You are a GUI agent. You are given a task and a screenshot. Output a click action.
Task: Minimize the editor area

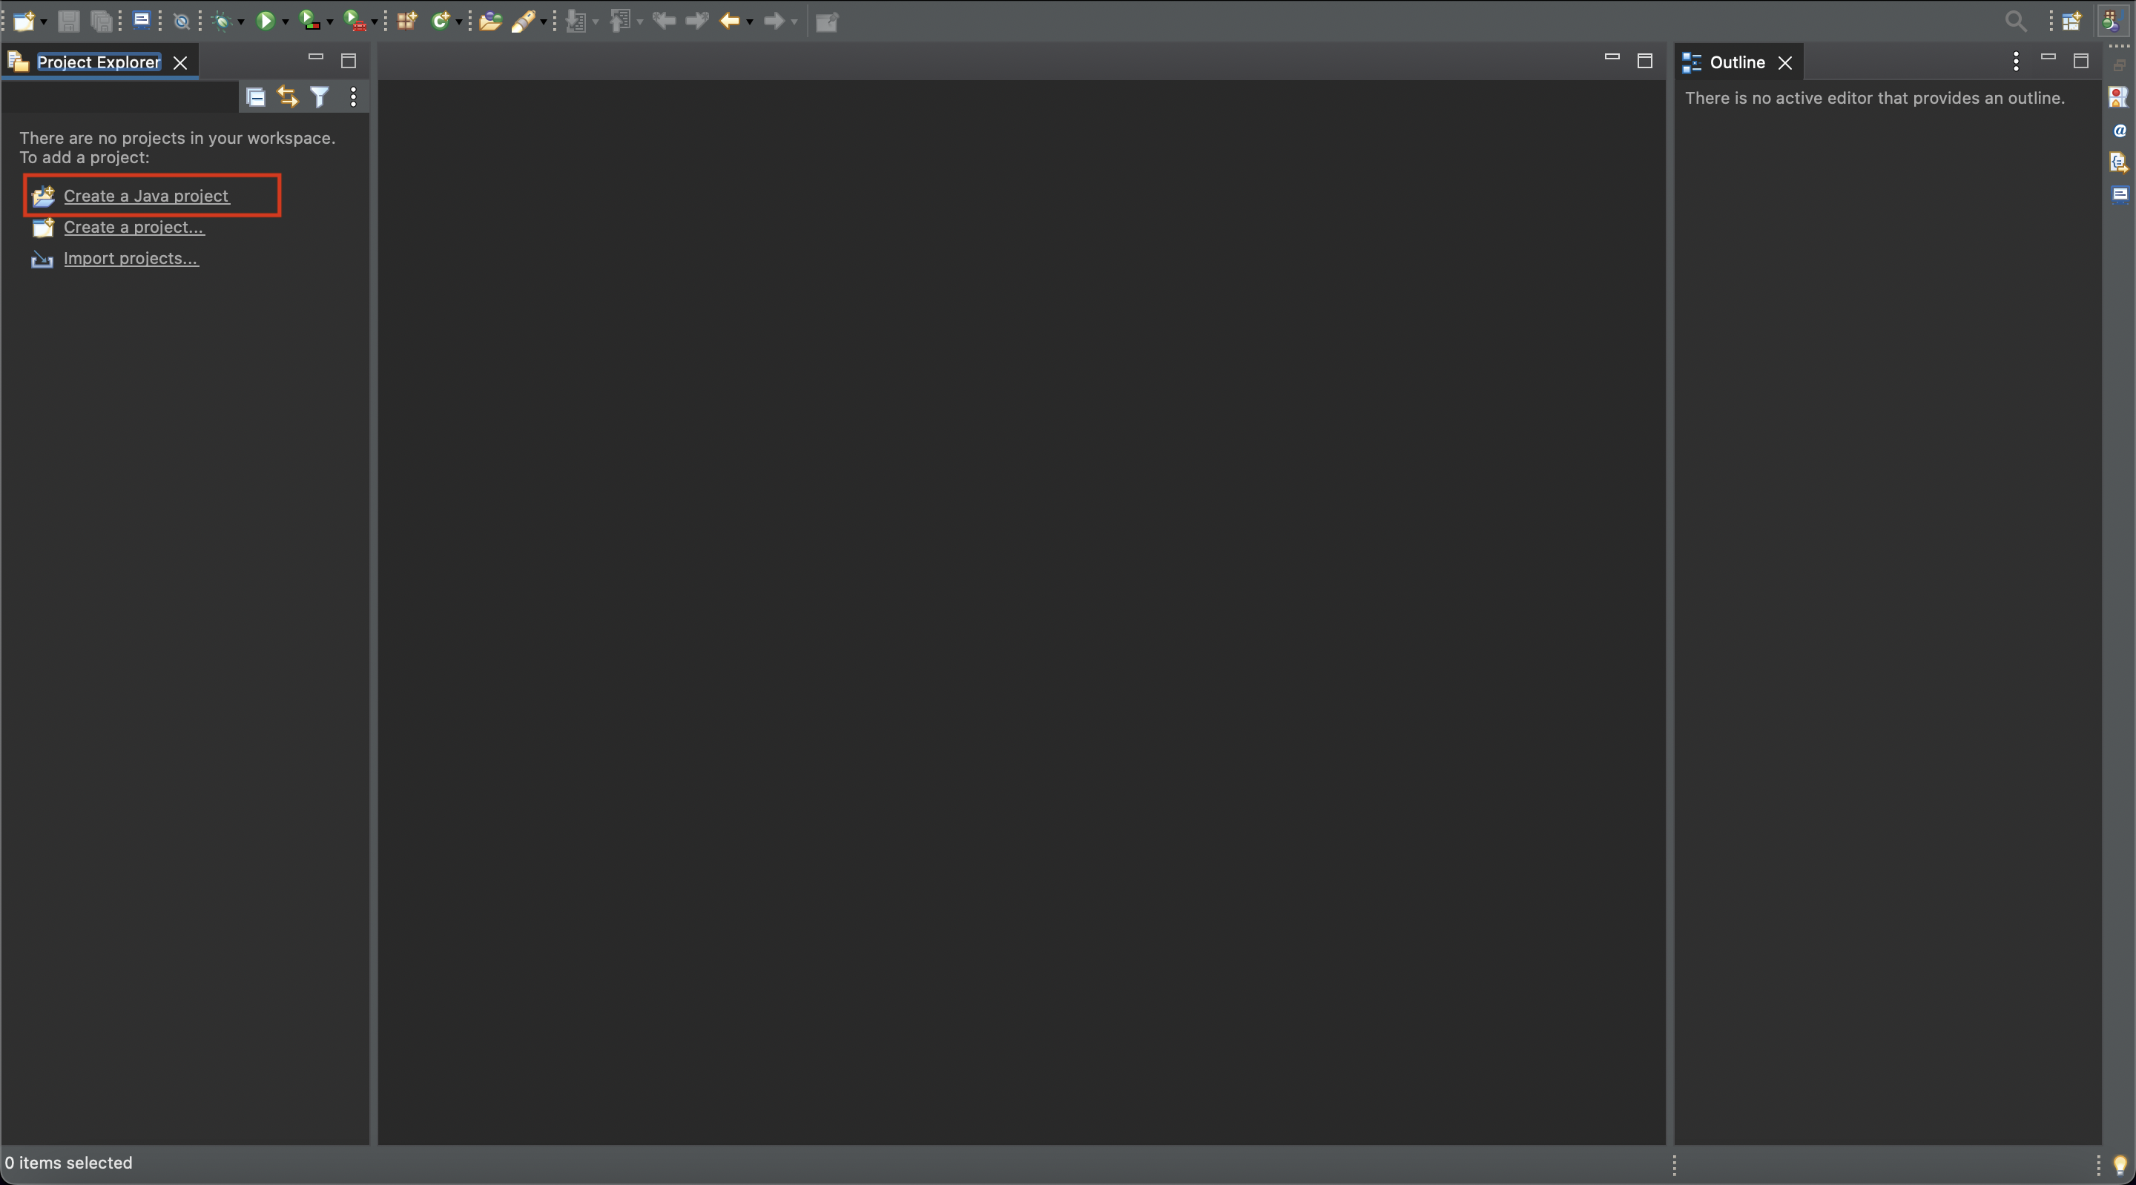(x=1612, y=57)
